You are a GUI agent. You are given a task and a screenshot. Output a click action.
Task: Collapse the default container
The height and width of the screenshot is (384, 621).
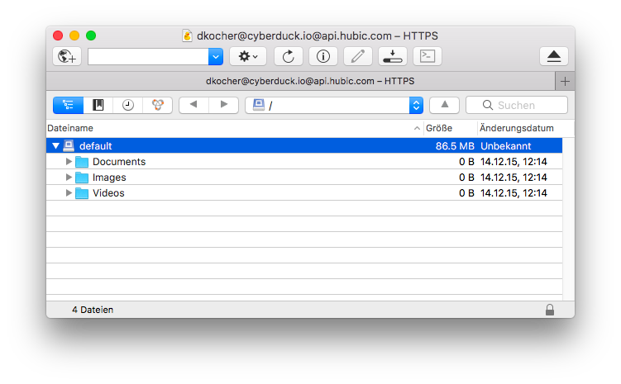tap(56, 146)
